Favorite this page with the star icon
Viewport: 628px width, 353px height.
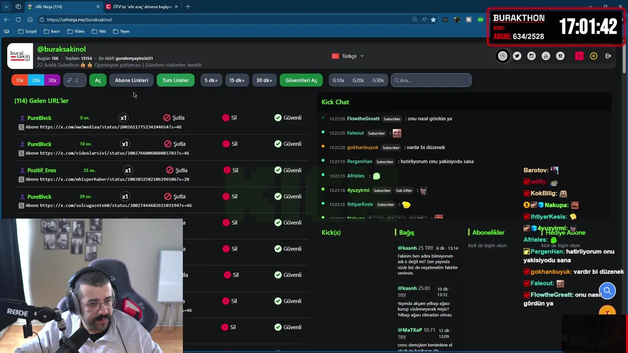(x=433, y=20)
